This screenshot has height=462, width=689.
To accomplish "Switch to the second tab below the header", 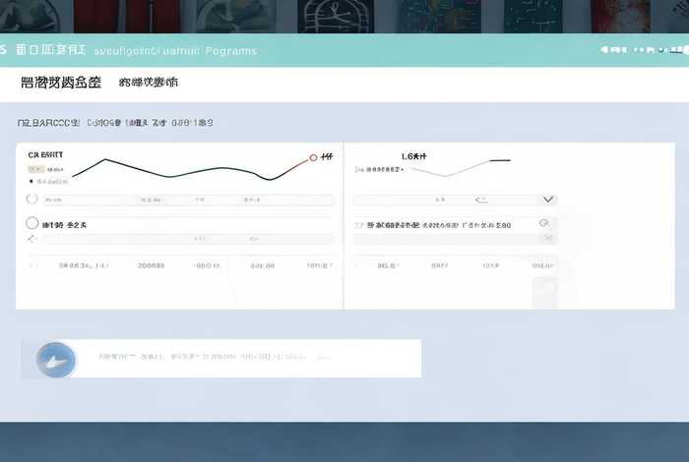I will (x=148, y=84).
